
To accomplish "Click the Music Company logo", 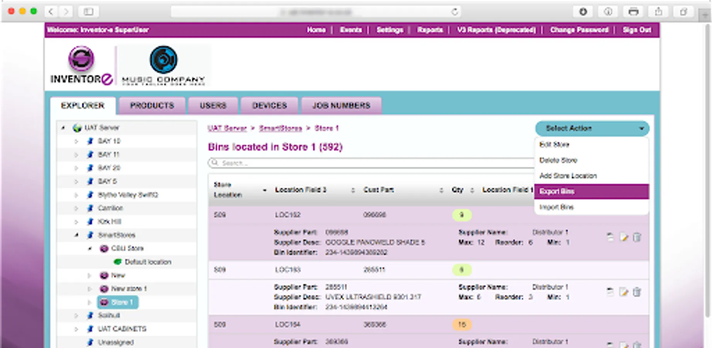I will [163, 65].
